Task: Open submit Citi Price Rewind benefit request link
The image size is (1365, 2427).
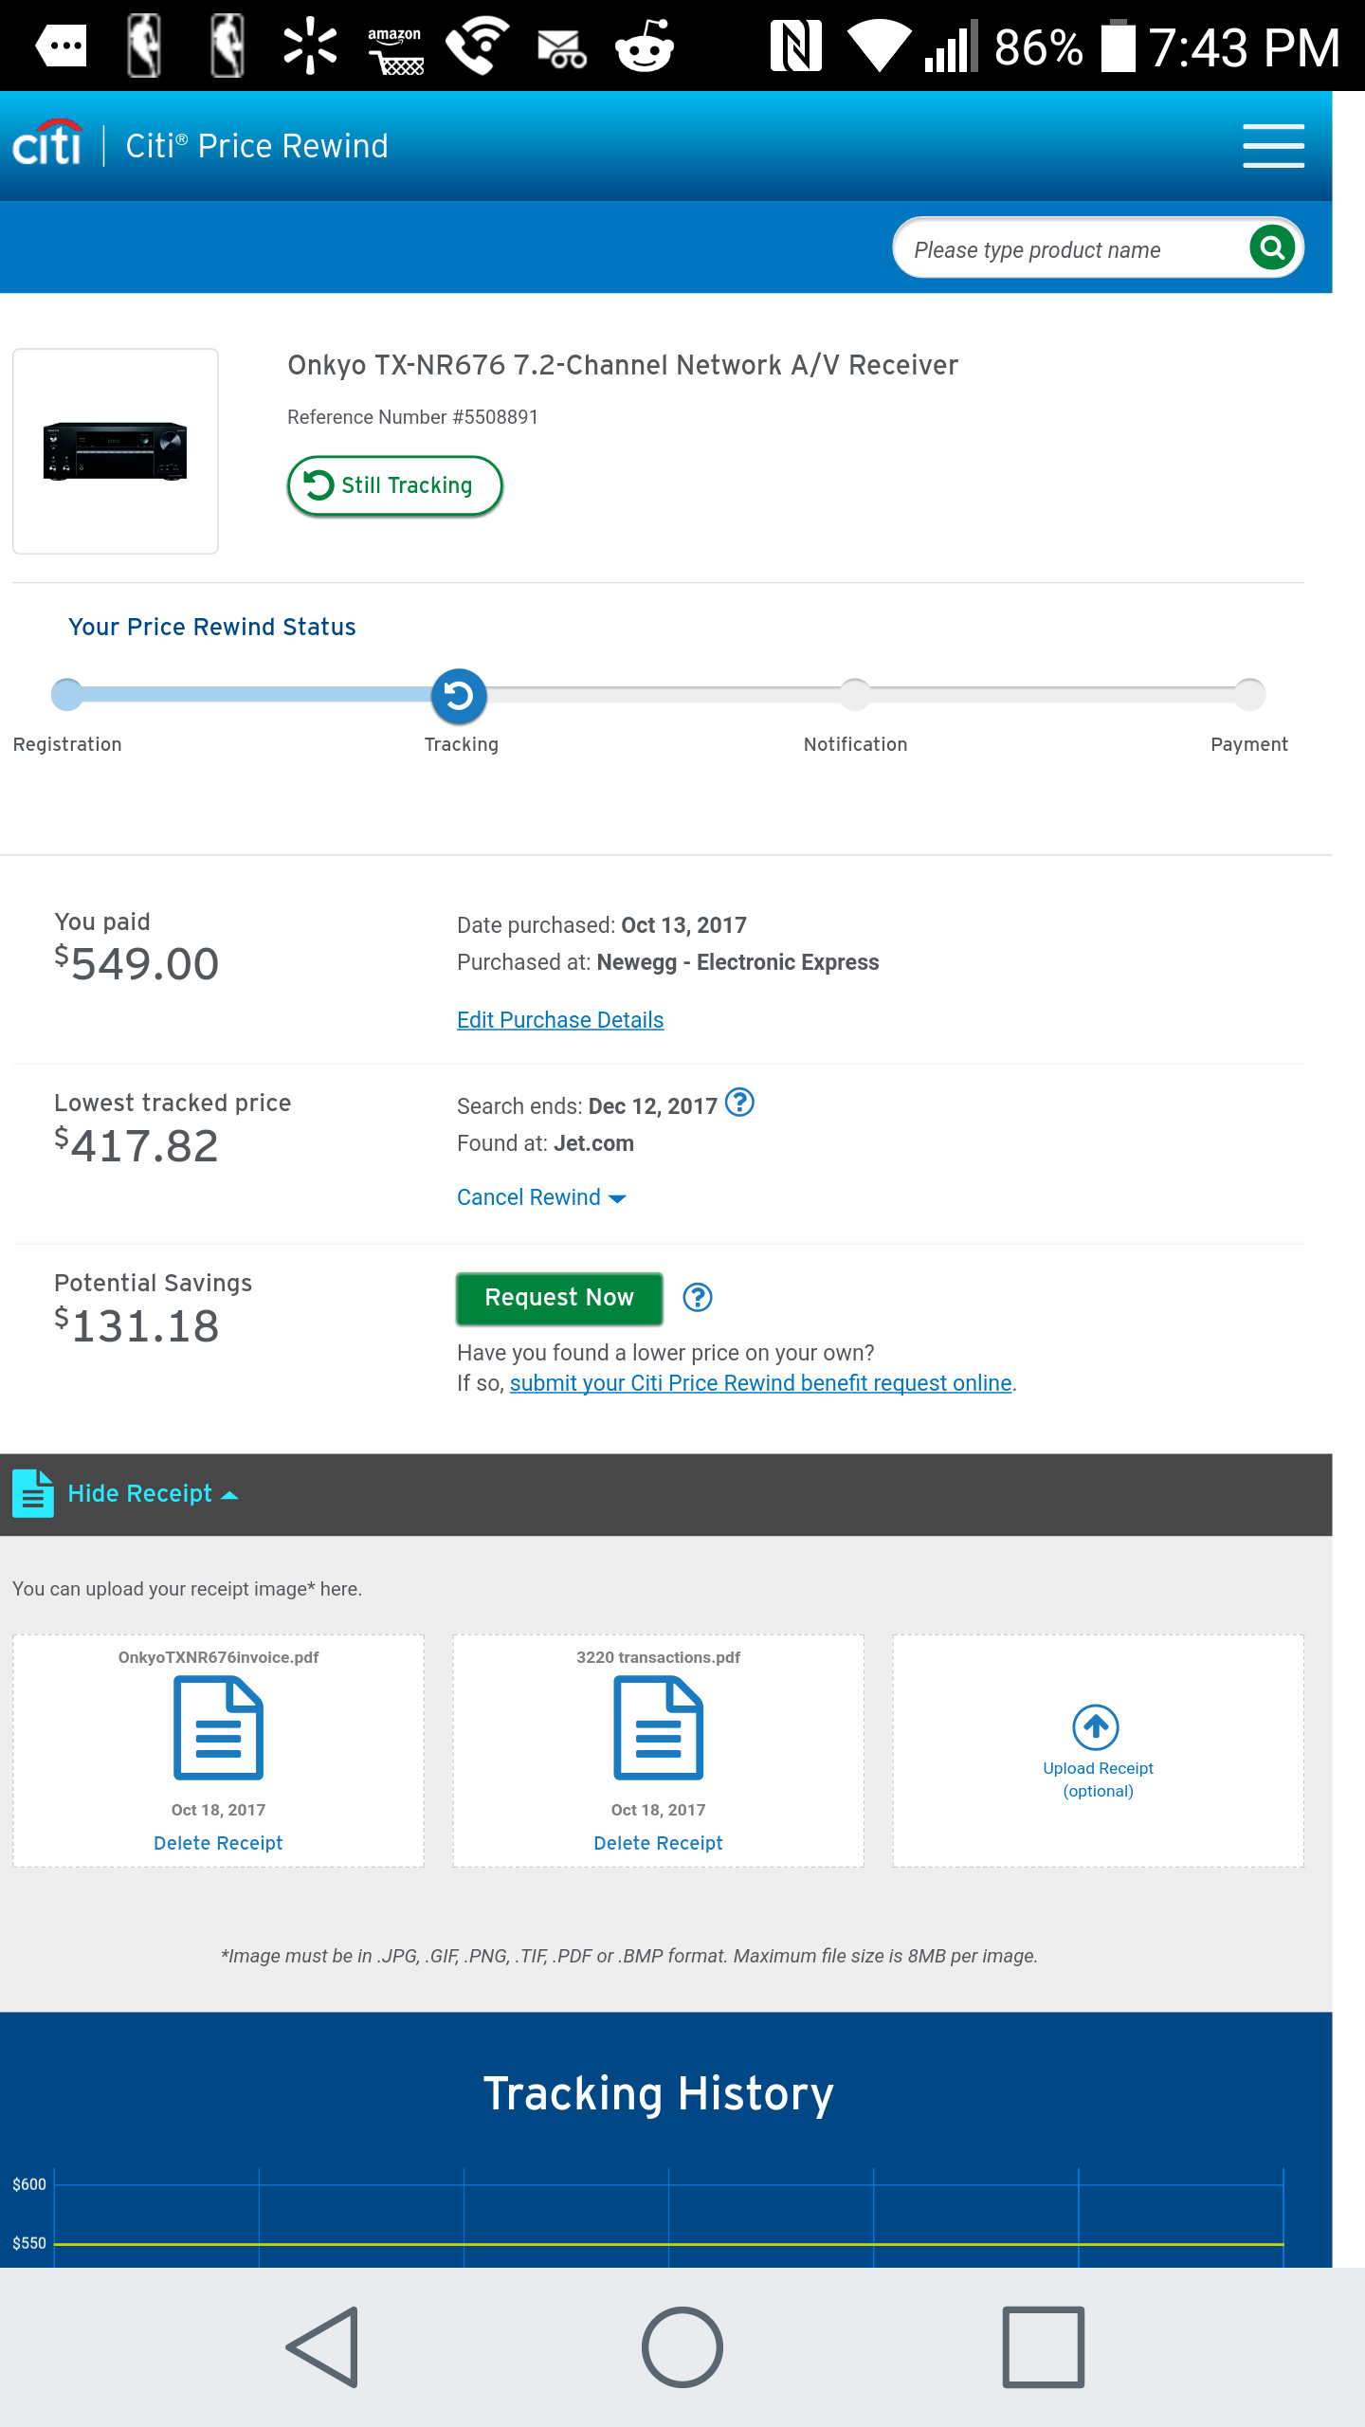Action: point(761,1383)
